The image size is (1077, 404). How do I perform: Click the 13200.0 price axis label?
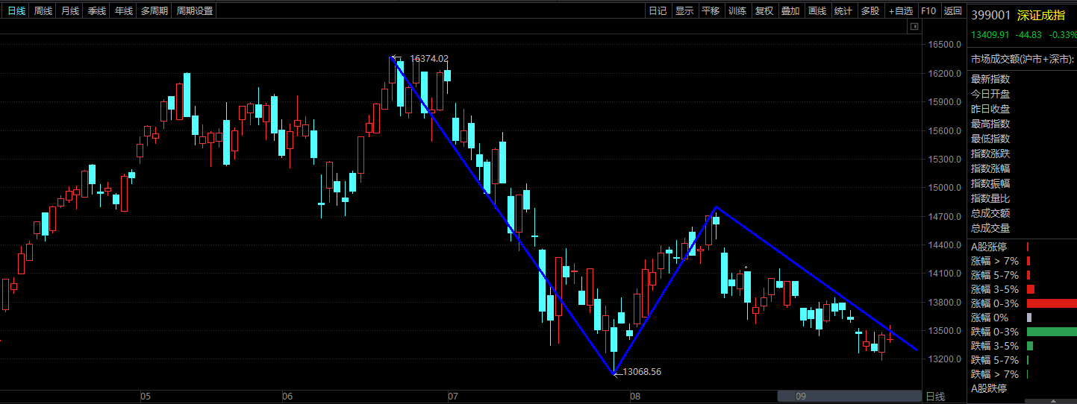944,359
